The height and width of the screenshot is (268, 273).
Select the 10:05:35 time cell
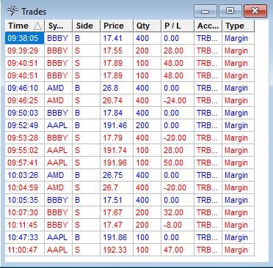pyautogui.click(x=25, y=200)
